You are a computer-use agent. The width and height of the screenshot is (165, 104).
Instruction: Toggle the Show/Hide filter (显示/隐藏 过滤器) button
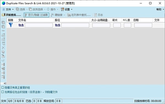coord(36,15)
